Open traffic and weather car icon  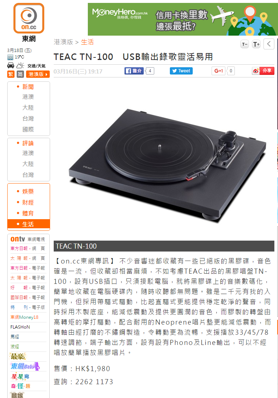(x=11, y=65)
